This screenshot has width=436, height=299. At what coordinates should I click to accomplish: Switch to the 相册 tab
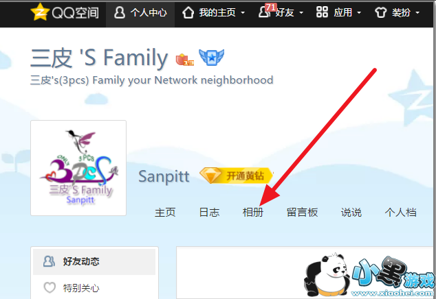click(x=253, y=213)
